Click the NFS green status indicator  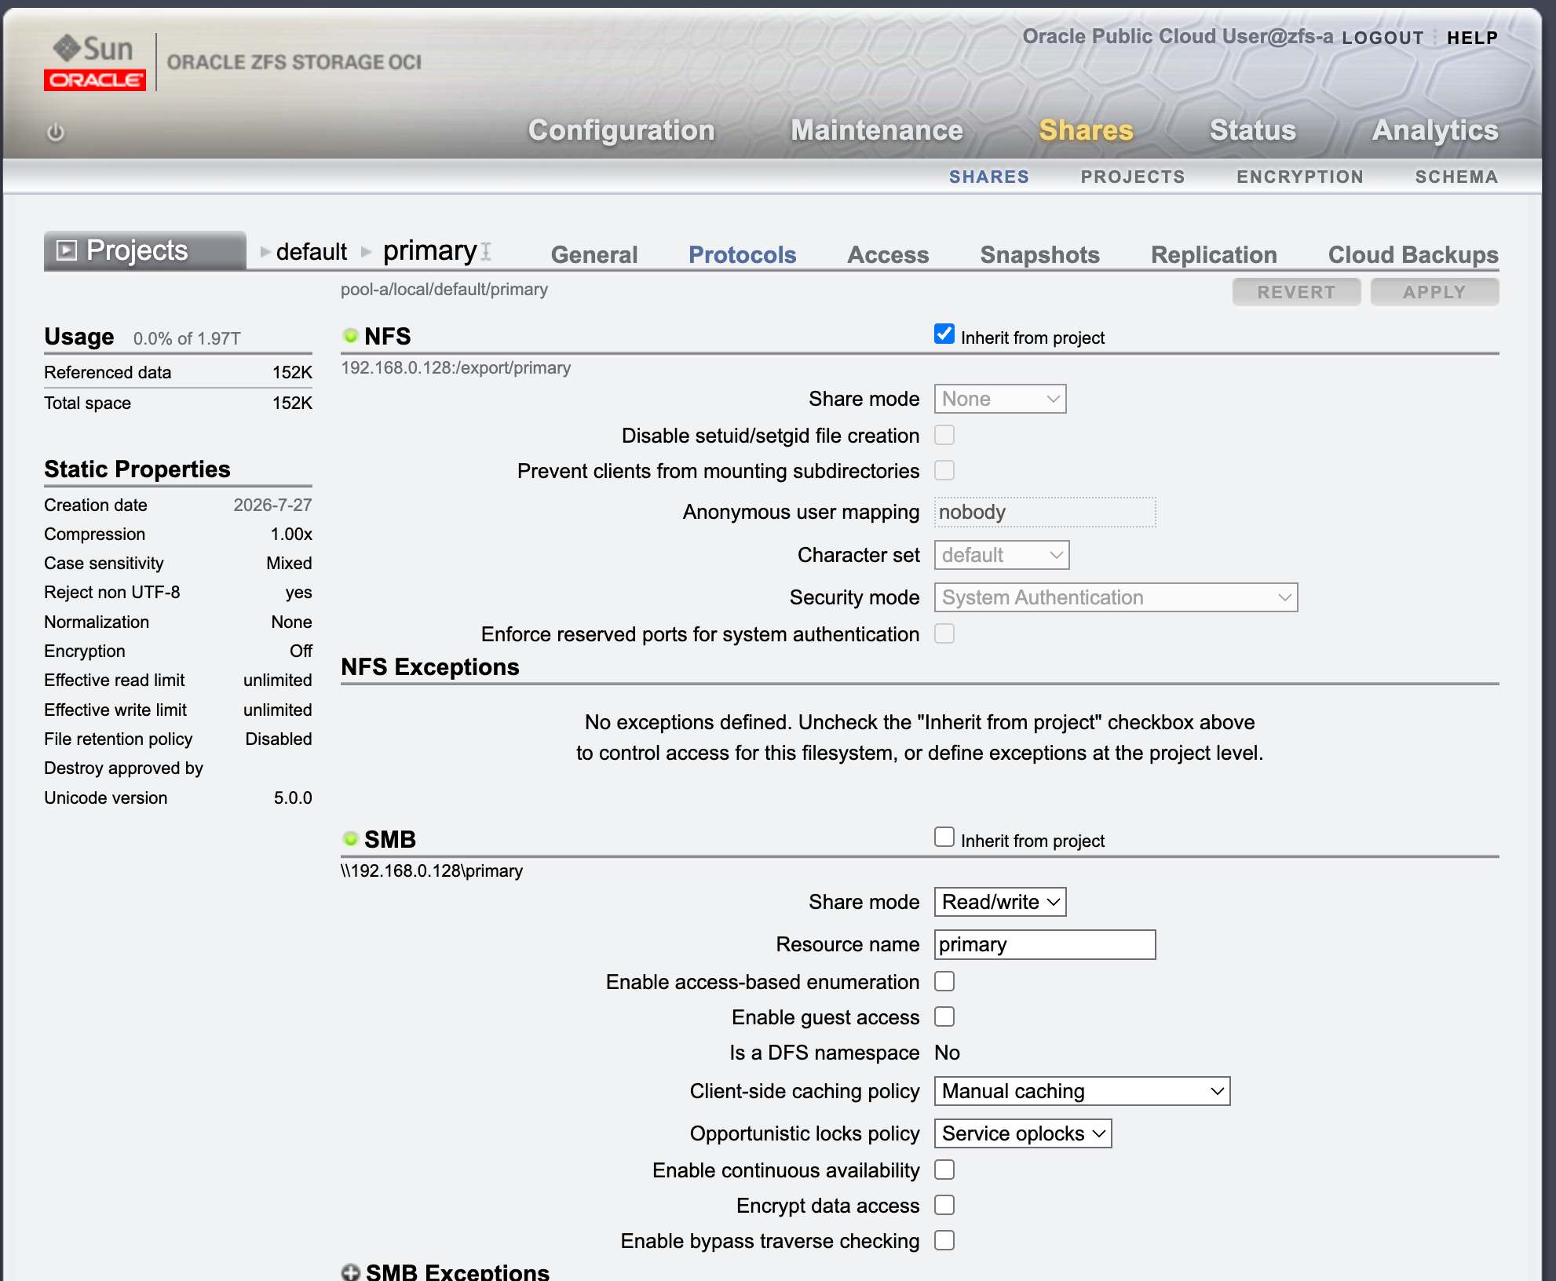(x=350, y=336)
